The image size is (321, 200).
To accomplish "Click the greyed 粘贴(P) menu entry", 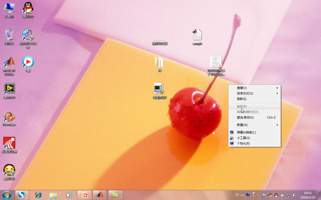I will coord(255,106).
